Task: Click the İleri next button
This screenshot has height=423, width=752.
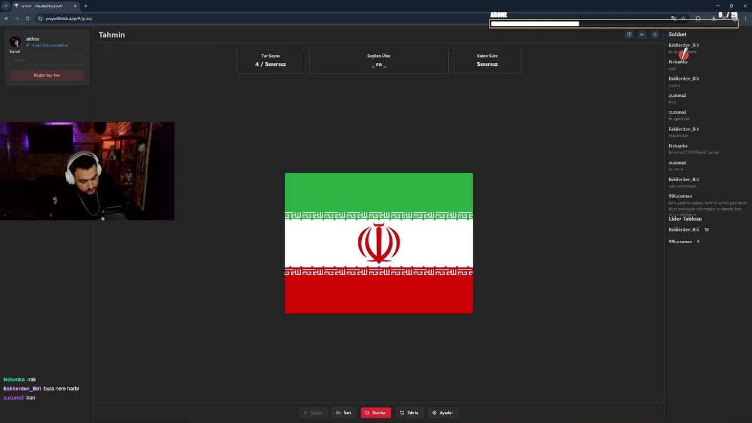Action: click(344, 412)
